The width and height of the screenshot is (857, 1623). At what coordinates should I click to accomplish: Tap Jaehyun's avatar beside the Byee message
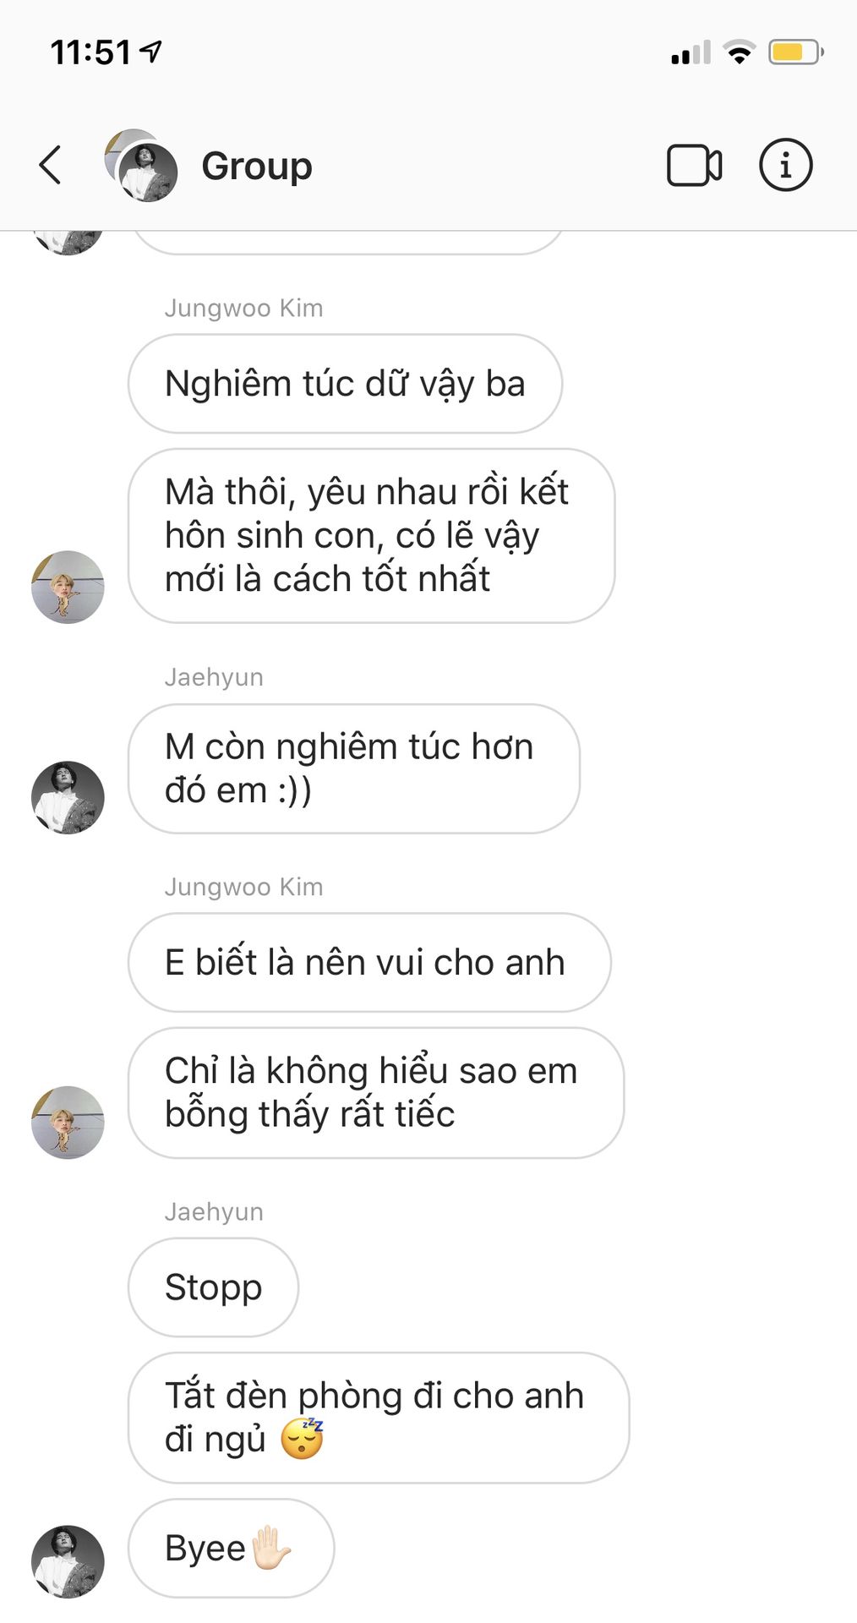[x=68, y=1561]
